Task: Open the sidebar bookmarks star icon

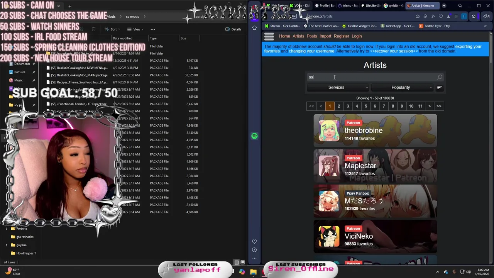Action: [254, 28]
